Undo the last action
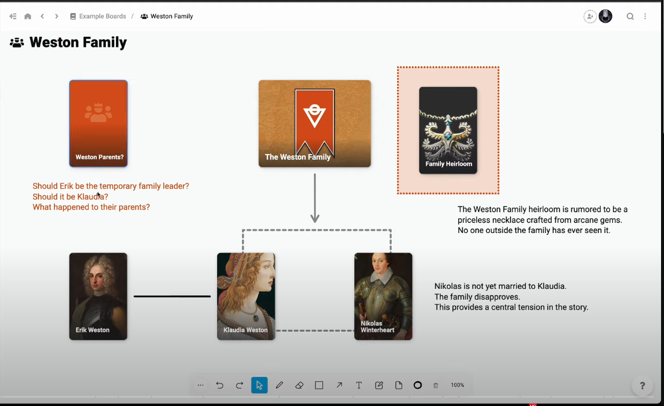 coord(219,385)
